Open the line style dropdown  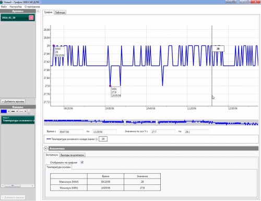[x=22, y=111]
